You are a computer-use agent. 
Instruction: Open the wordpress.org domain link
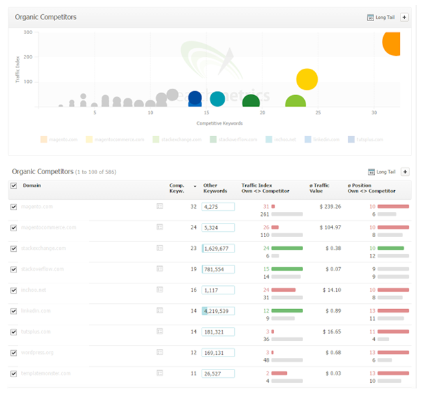click(x=37, y=352)
